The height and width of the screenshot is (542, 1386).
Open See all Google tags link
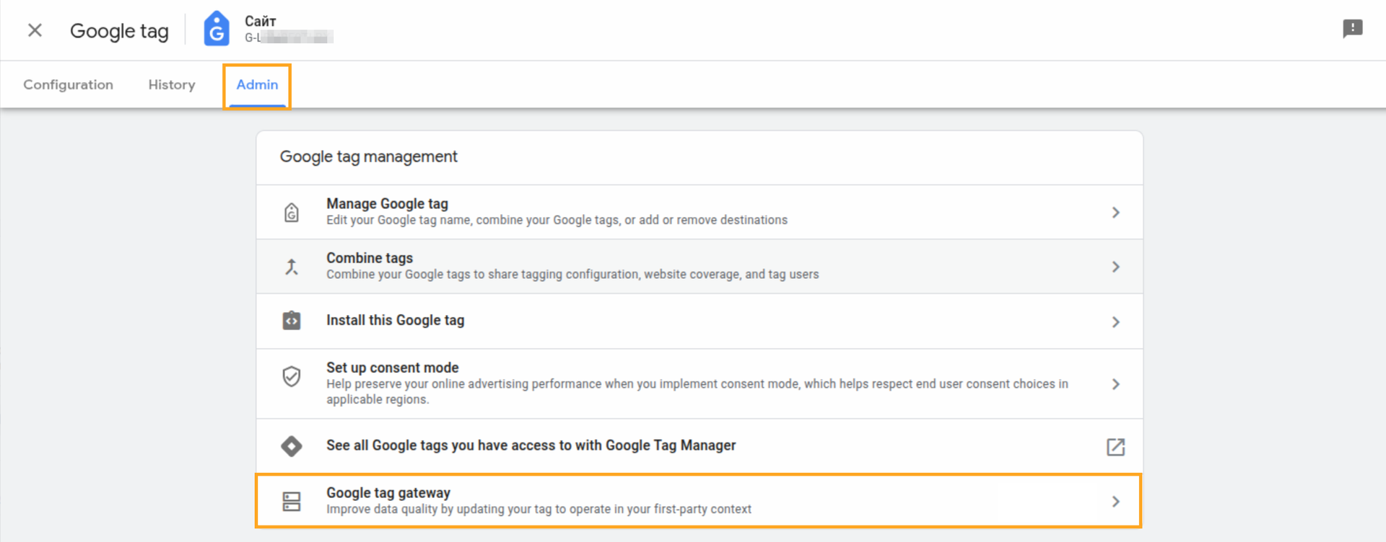(531, 445)
